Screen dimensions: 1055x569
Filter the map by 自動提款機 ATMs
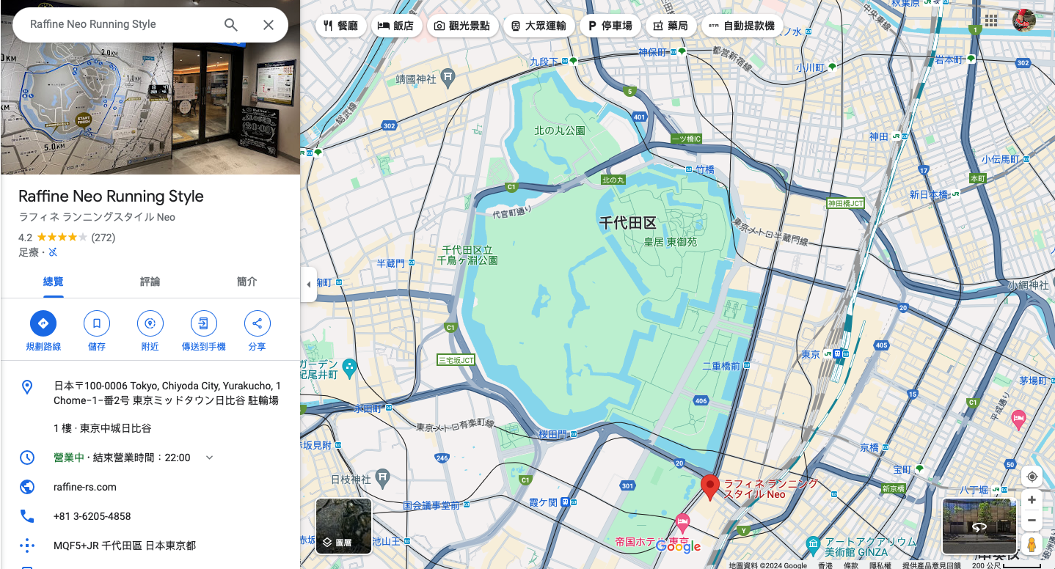click(741, 26)
